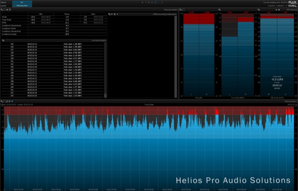The height and width of the screenshot is (191, 298).
Task: Click the X icon in top center toolbar
Action: click(x=142, y=3)
